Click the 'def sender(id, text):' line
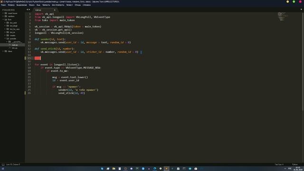304x171 pixels. pos(50,39)
